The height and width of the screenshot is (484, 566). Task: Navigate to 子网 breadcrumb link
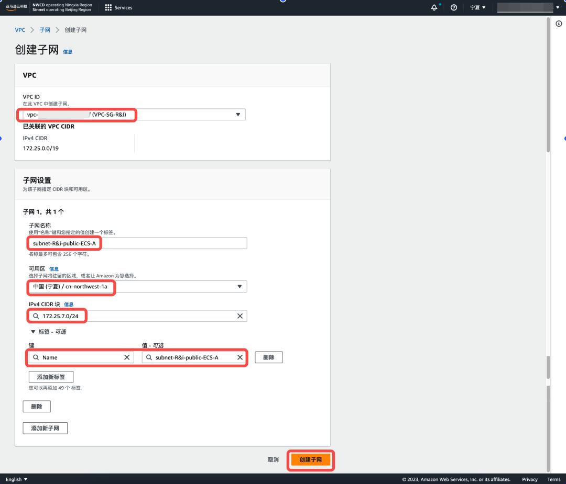(45, 30)
